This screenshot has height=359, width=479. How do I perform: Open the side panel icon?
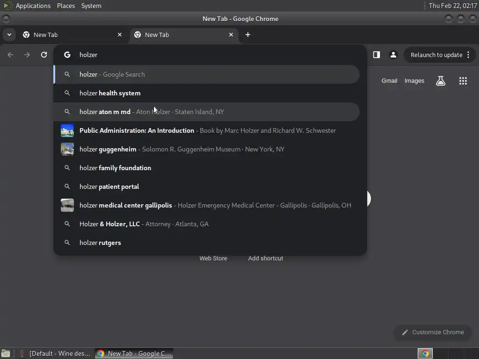(377, 55)
